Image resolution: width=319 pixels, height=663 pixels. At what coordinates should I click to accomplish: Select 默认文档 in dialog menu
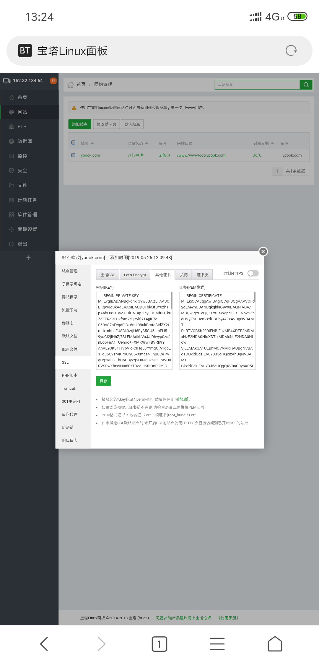[73, 336]
